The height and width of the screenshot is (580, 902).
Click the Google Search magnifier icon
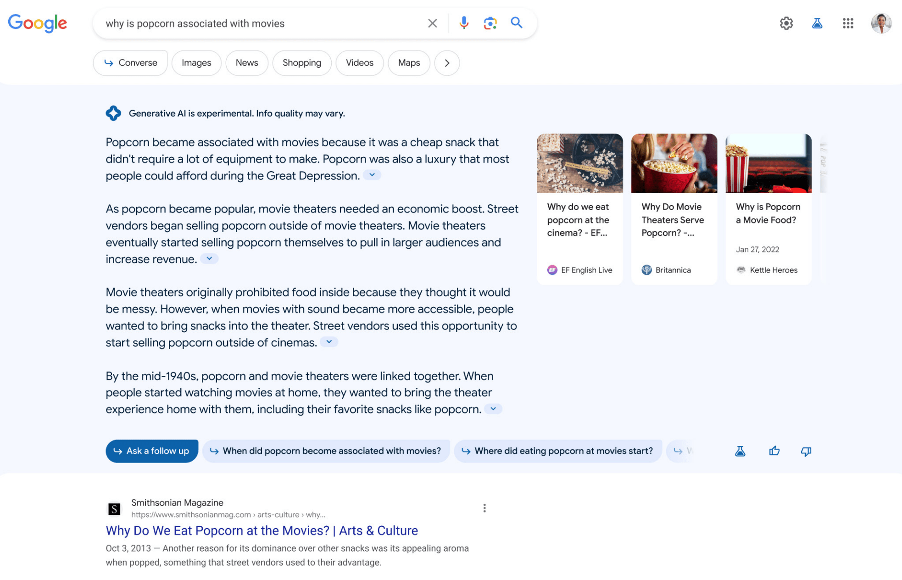point(517,23)
